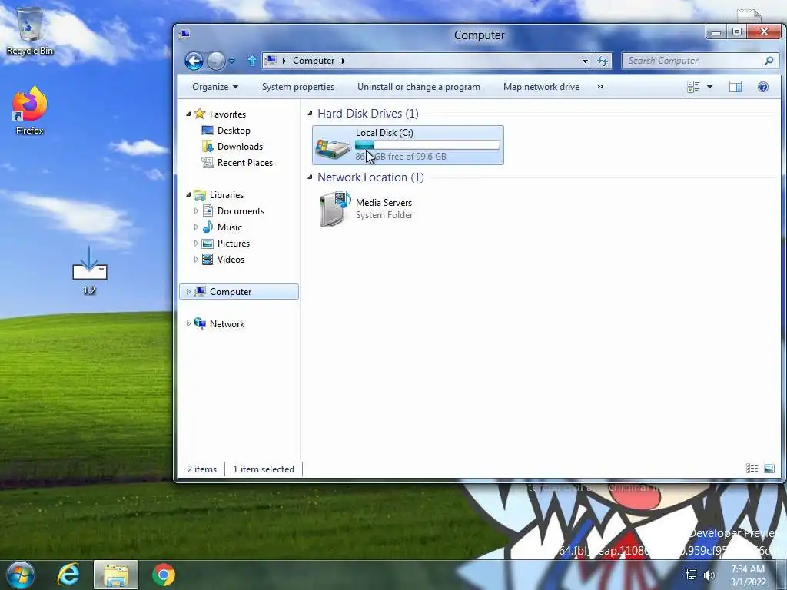Viewport: 787px width, 590px height.
Task: Select Favorites in navigation pane
Action: 227,114
